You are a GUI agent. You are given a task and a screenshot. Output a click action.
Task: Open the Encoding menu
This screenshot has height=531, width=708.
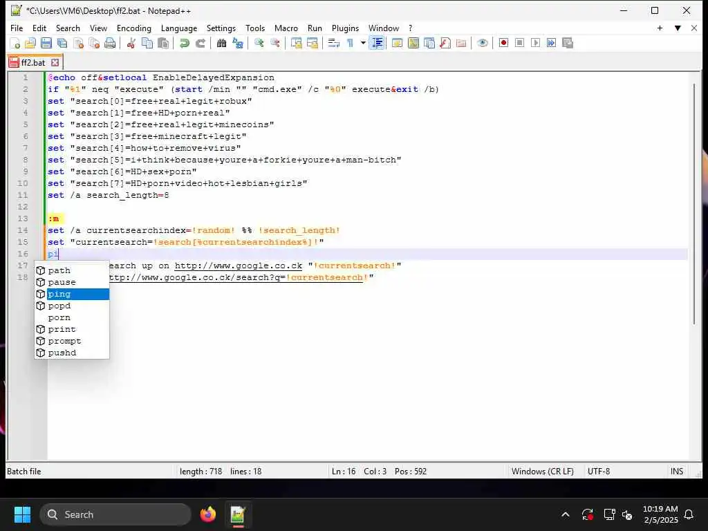(x=134, y=28)
